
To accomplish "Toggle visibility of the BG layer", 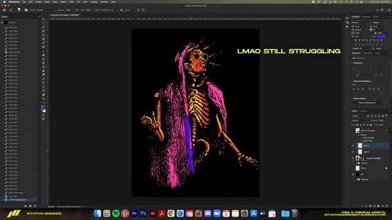I will tap(353, 174).
